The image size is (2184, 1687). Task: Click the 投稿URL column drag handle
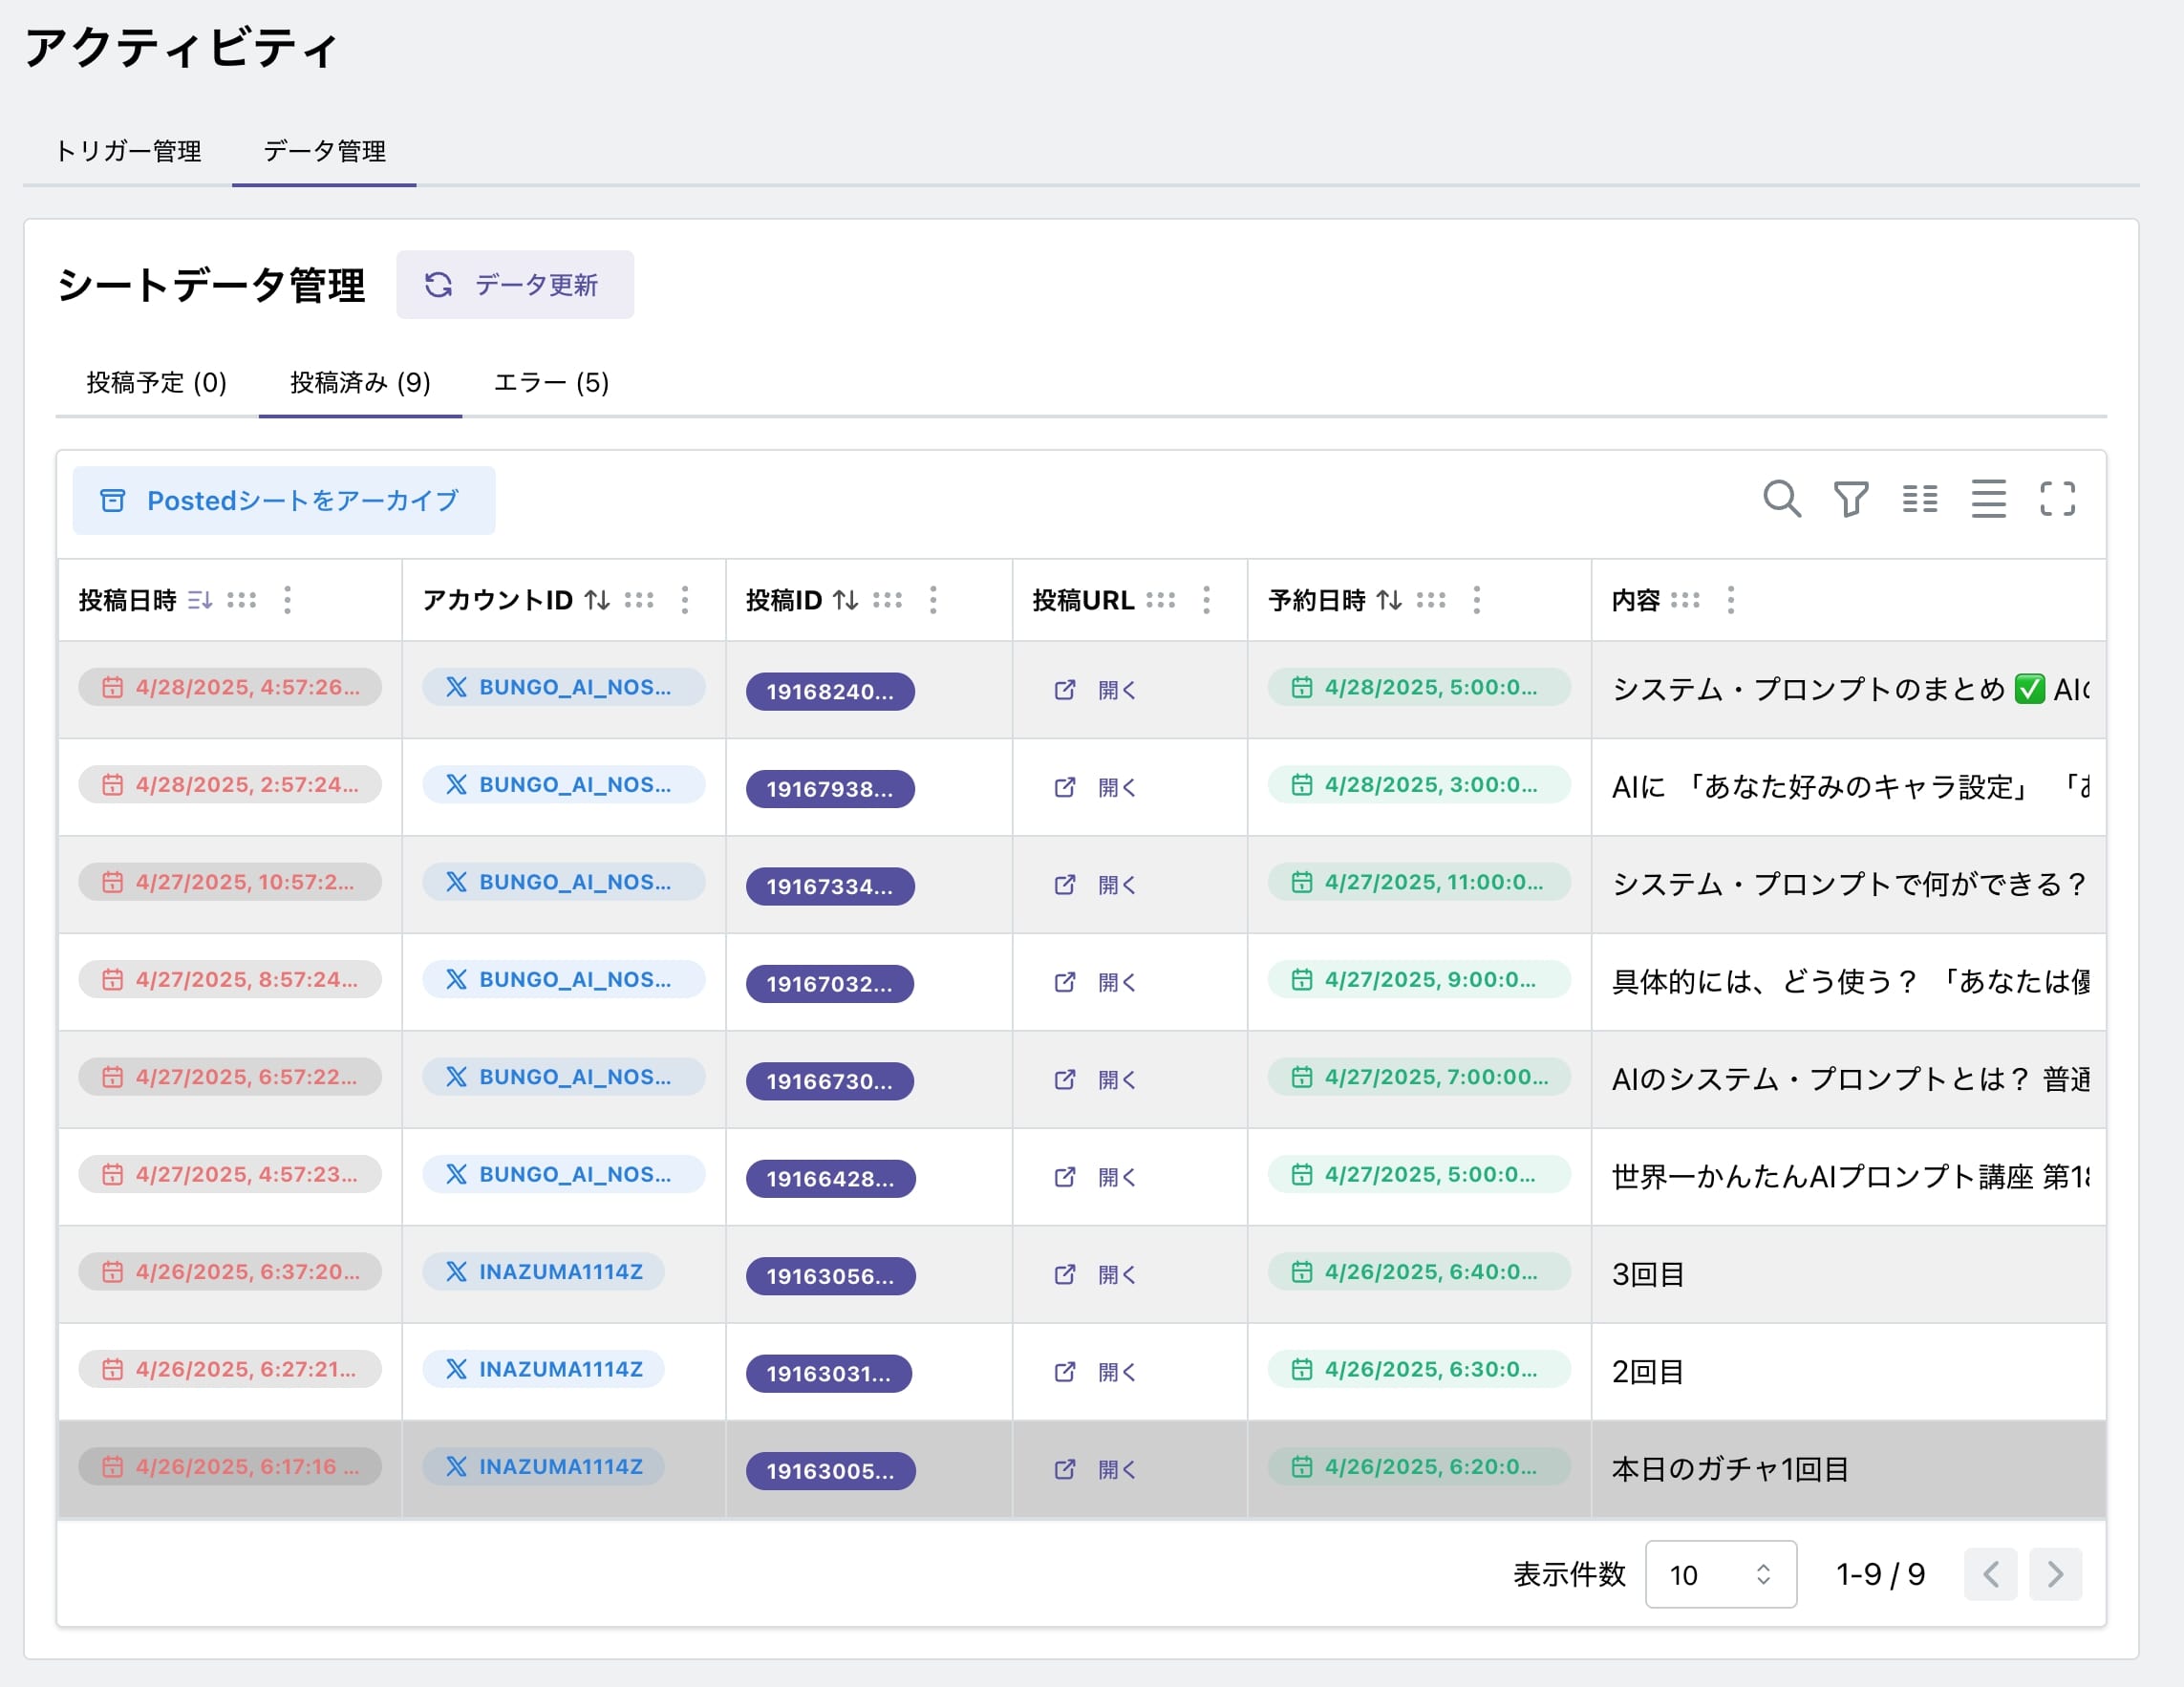(1160, 600)
